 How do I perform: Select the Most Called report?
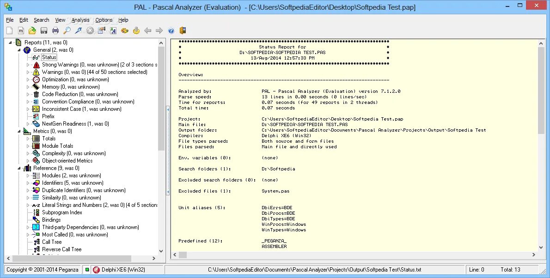pyautogui.click(x=75, y=235)
